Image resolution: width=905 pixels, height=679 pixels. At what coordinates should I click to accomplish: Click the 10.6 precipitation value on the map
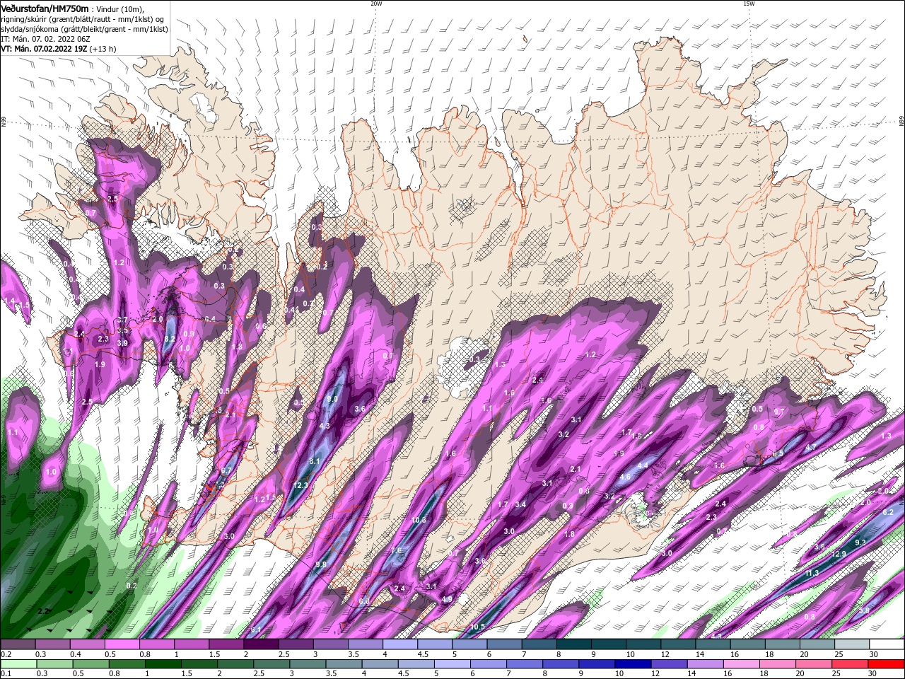(419, 520)
